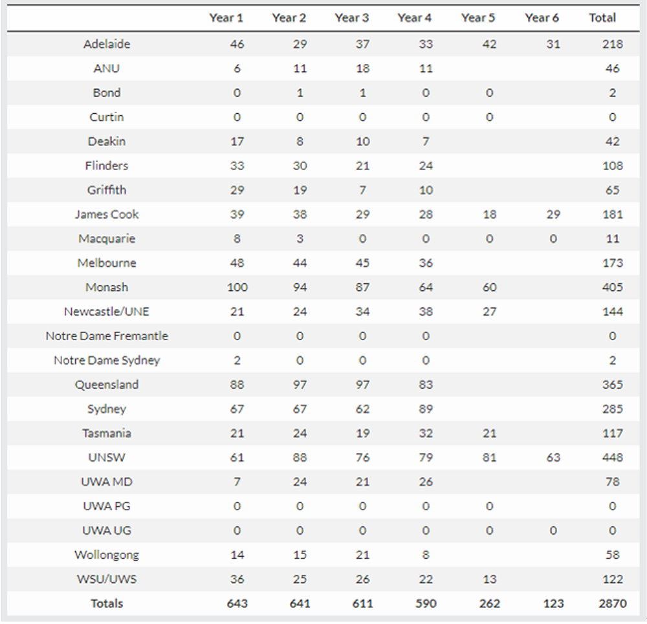Click the Year 6 column header
Image resolution: width=647 pixels, height=624 pixels.
(542, 17)
